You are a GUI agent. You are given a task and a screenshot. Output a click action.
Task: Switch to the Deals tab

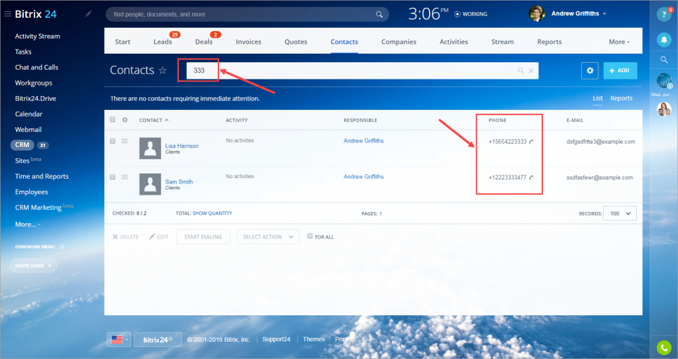click(x=204, y=42)
